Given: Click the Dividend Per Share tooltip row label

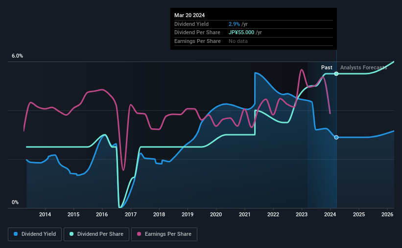Looking at the screenshot, I should 197,33.
